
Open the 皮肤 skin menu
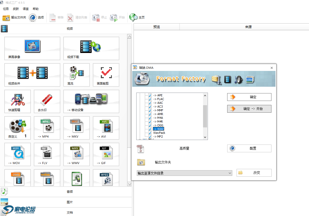[16, 9]
